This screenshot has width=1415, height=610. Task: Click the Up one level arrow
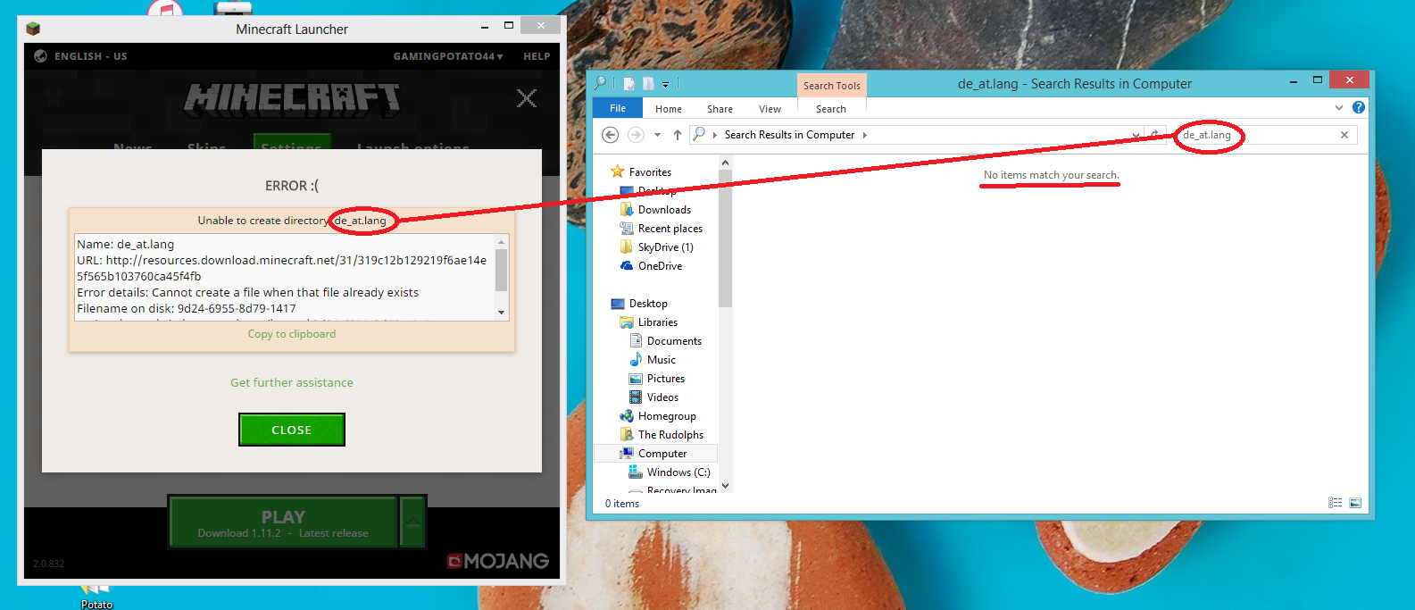pos(678,135)
